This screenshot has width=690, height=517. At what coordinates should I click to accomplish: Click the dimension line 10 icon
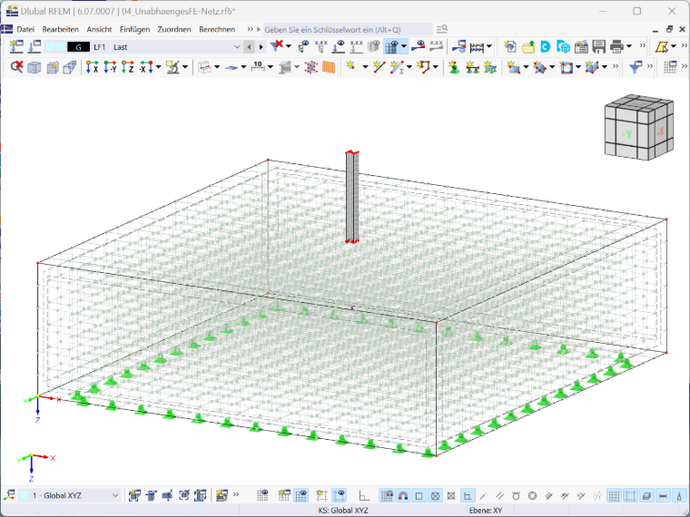coord(258,67)
